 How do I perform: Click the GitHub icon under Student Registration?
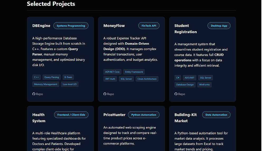(x=176, y=94)
